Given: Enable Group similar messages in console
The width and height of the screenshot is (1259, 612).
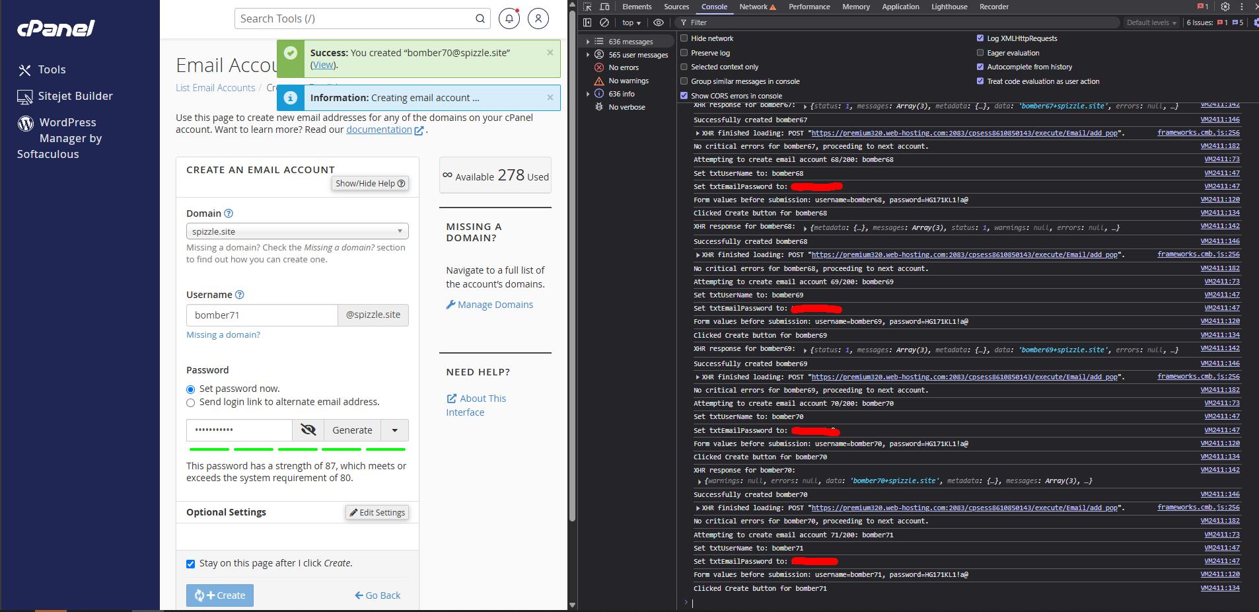Looking at the screenshot, I should (x=684, y=81).
